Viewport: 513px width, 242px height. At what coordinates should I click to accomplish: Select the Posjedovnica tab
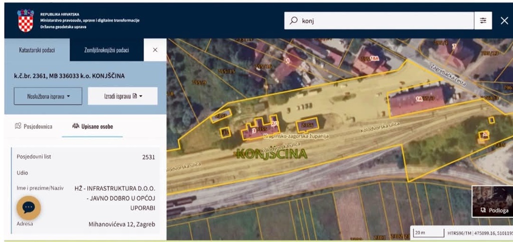click(x=34, y=126)
